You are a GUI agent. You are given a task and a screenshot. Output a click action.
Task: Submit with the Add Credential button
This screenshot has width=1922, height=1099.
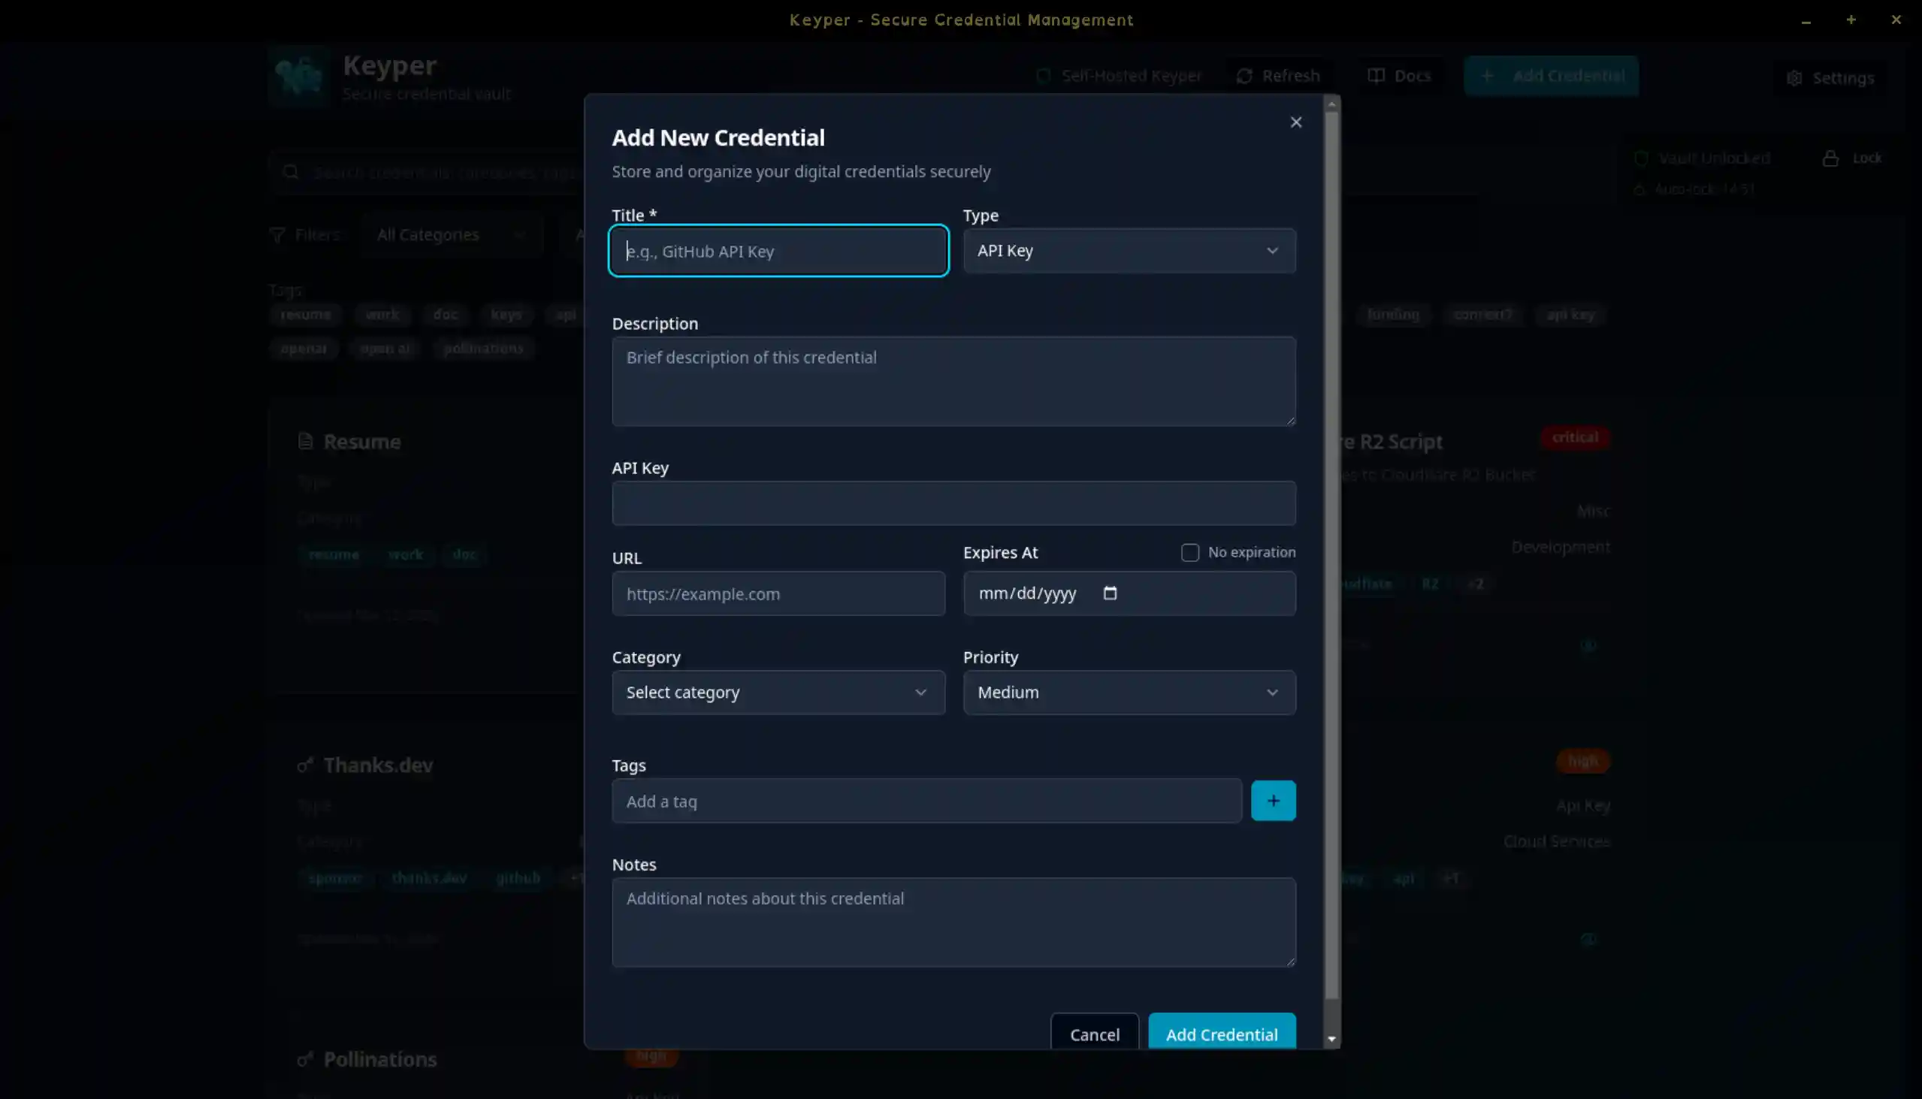pyautogui.click(x=1222, y=1034)
